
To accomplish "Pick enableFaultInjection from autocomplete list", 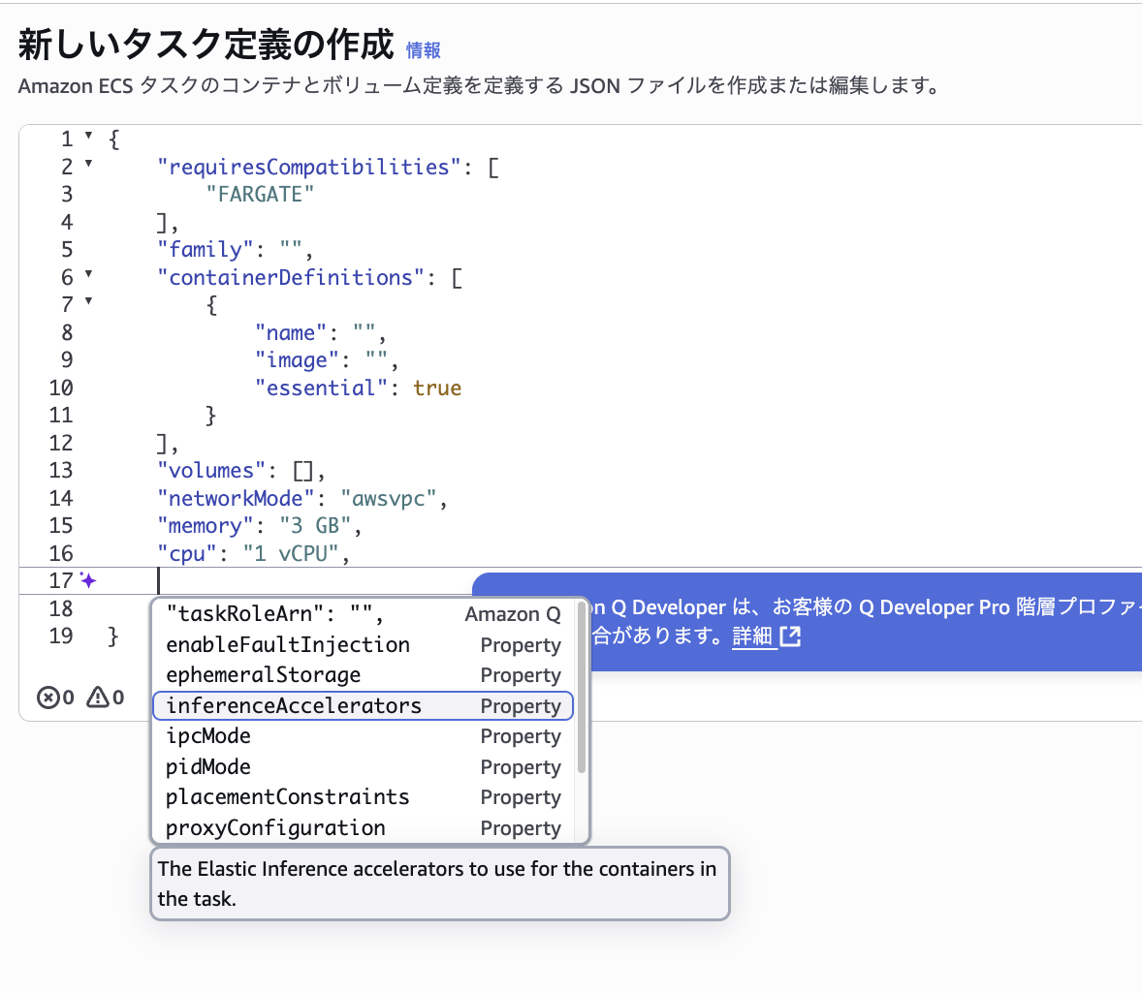I will point(288,645).
